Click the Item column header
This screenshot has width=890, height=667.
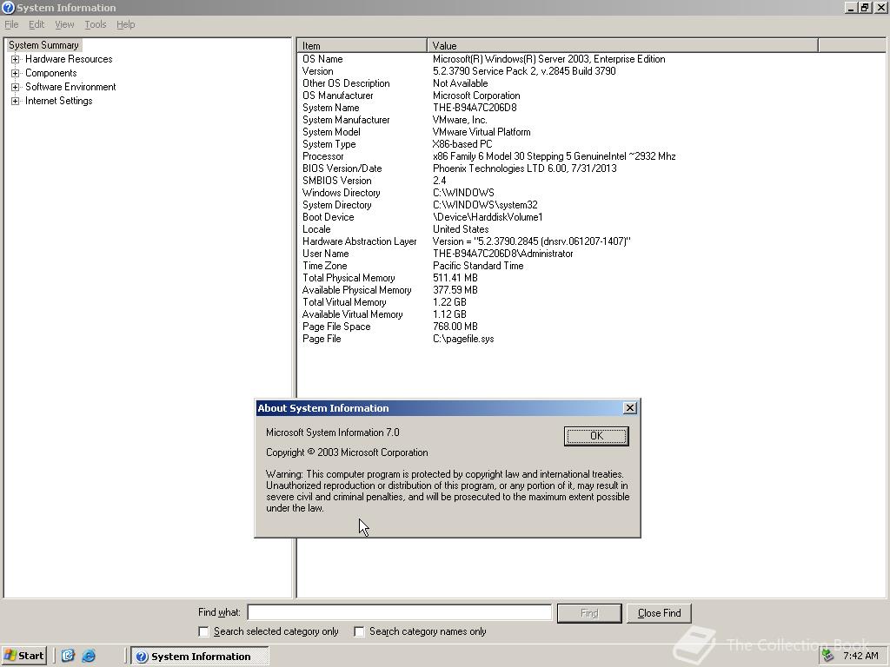pos(362,45)
